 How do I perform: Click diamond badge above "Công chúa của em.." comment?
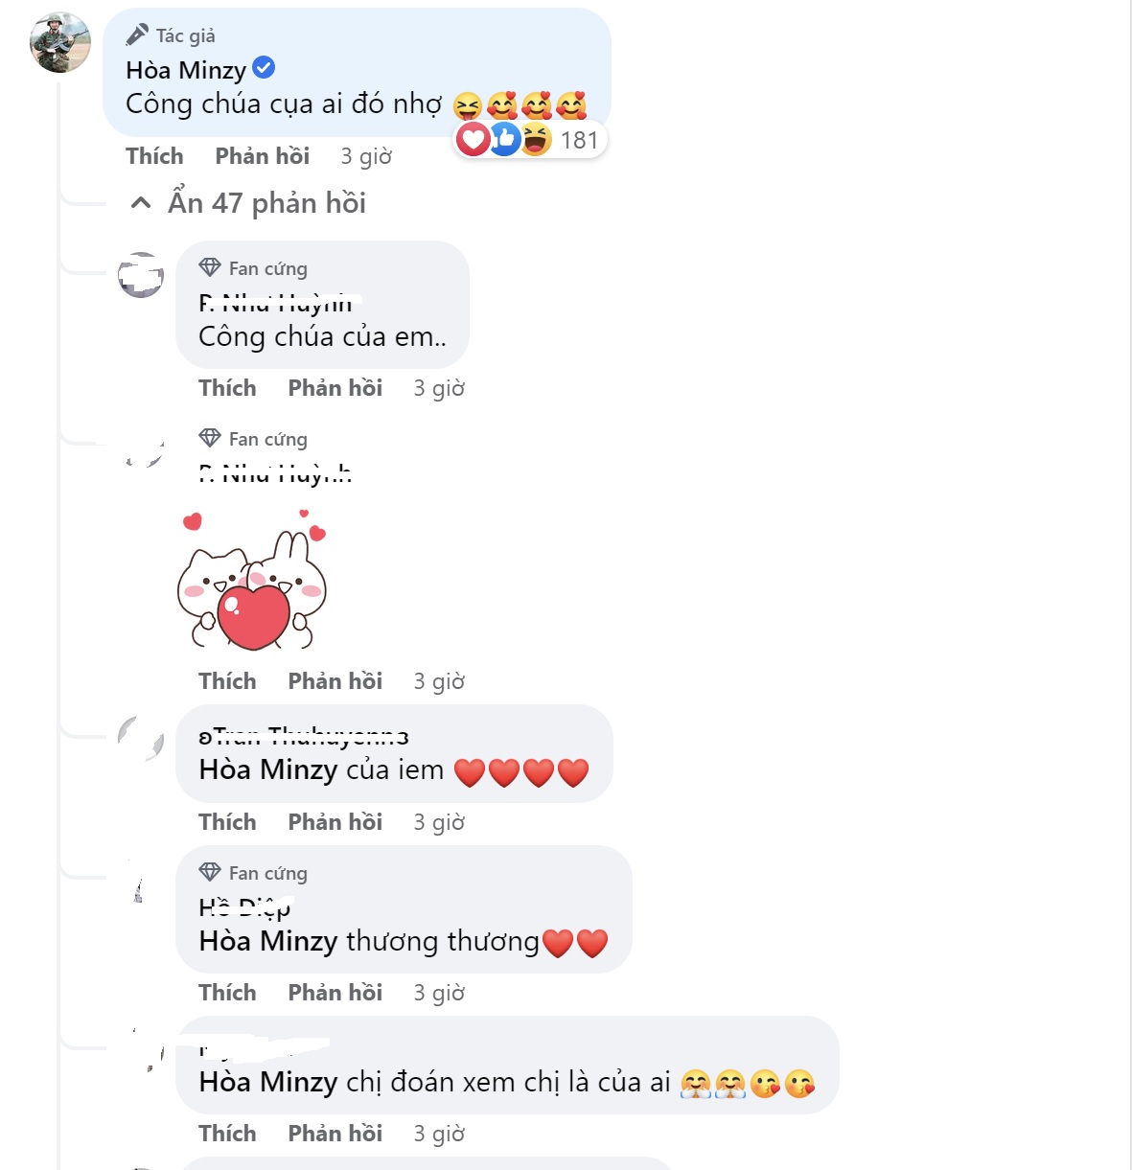coord(210,268)
